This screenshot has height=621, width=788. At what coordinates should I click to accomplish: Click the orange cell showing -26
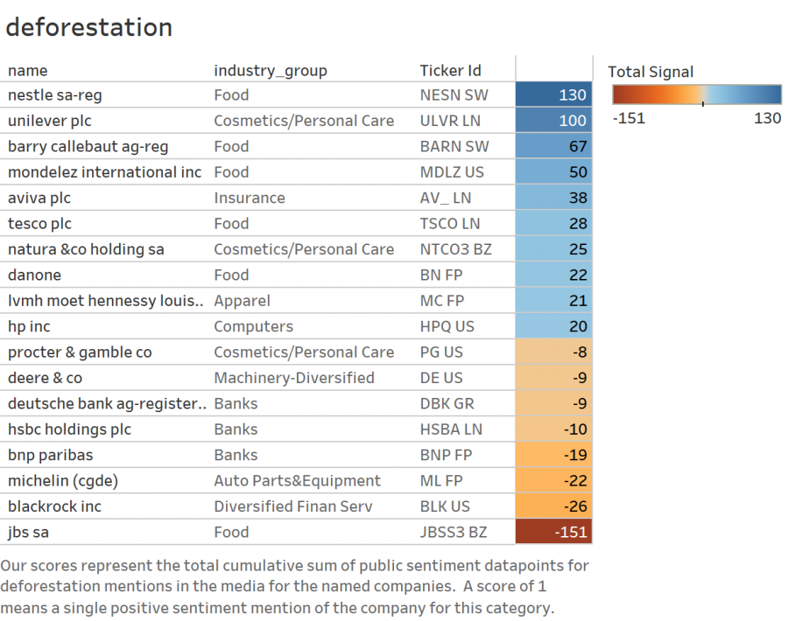point(553,506)
